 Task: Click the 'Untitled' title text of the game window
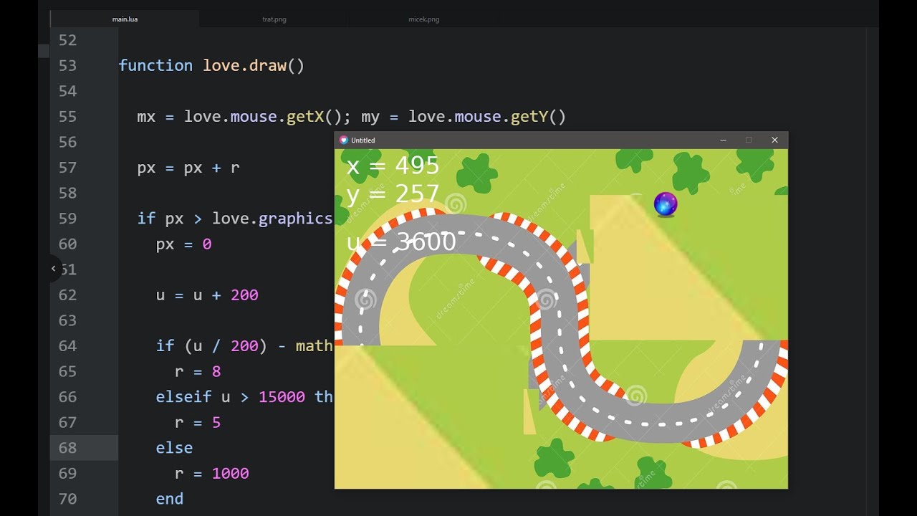pyautogui.click(x=363, y=140)
